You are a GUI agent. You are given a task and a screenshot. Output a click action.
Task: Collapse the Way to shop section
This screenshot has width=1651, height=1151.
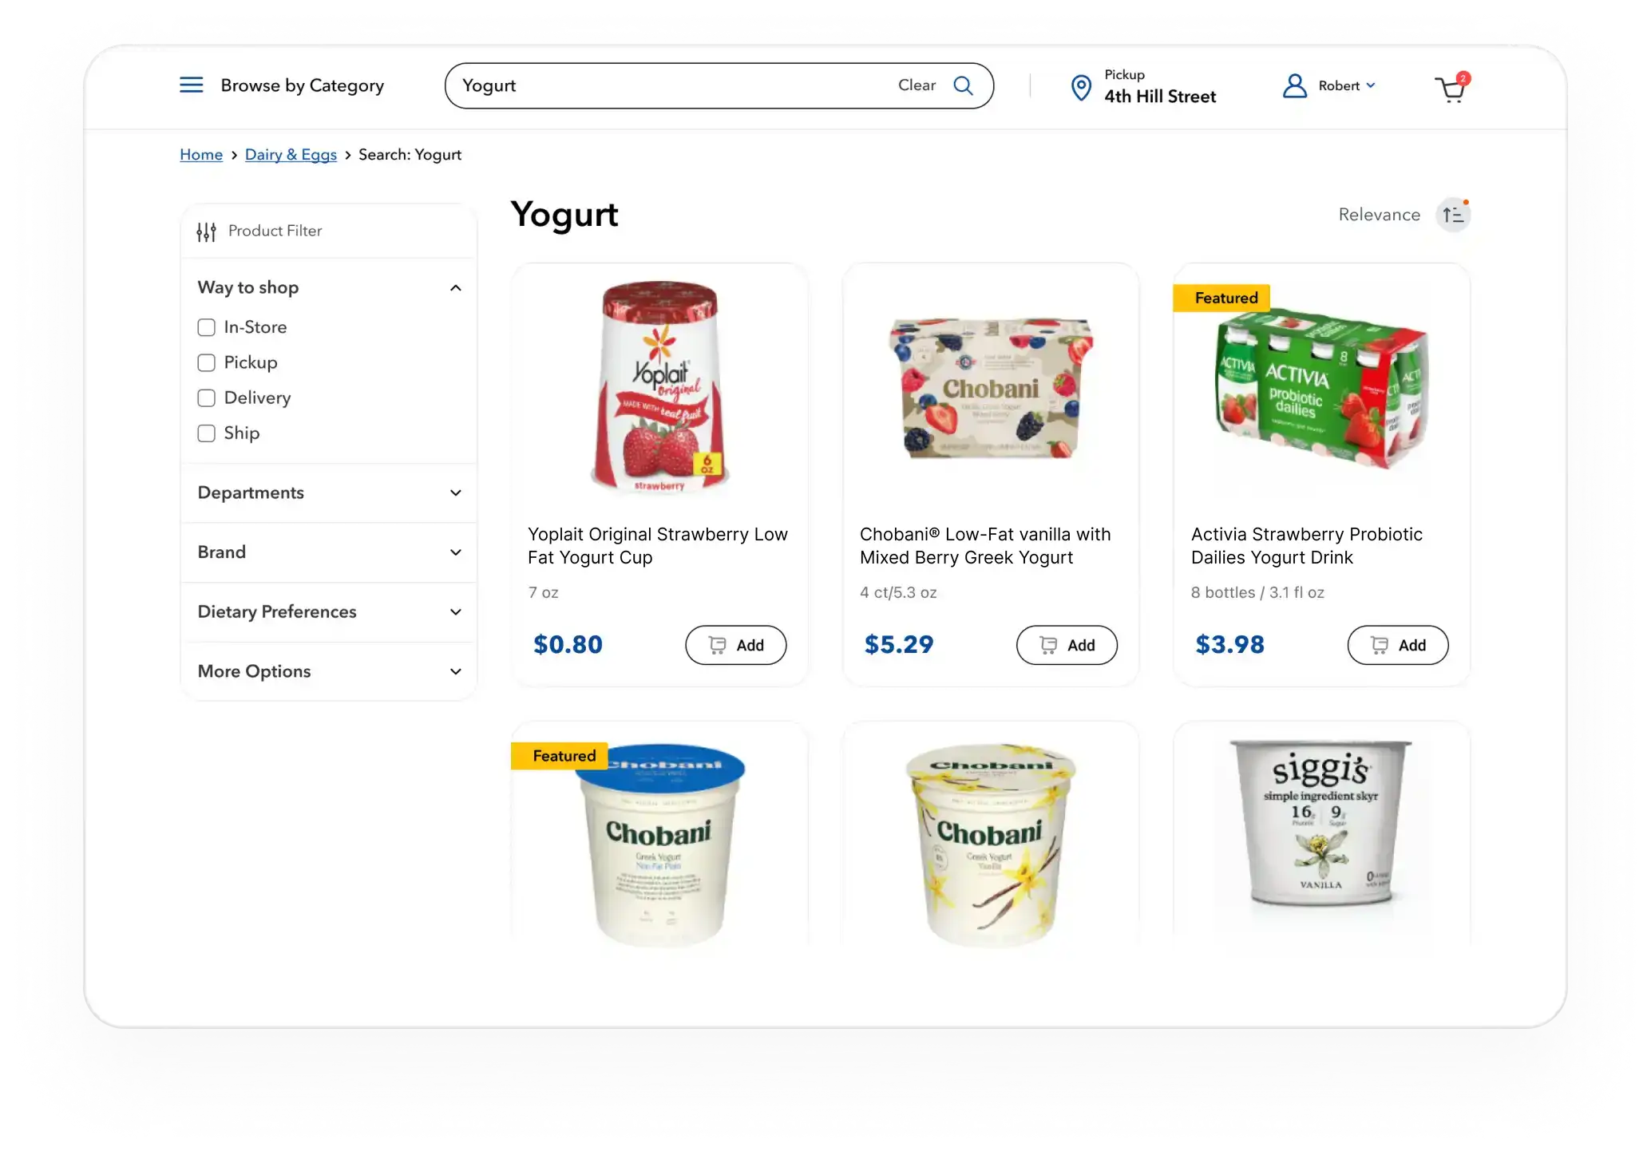(x=455, y=287)
